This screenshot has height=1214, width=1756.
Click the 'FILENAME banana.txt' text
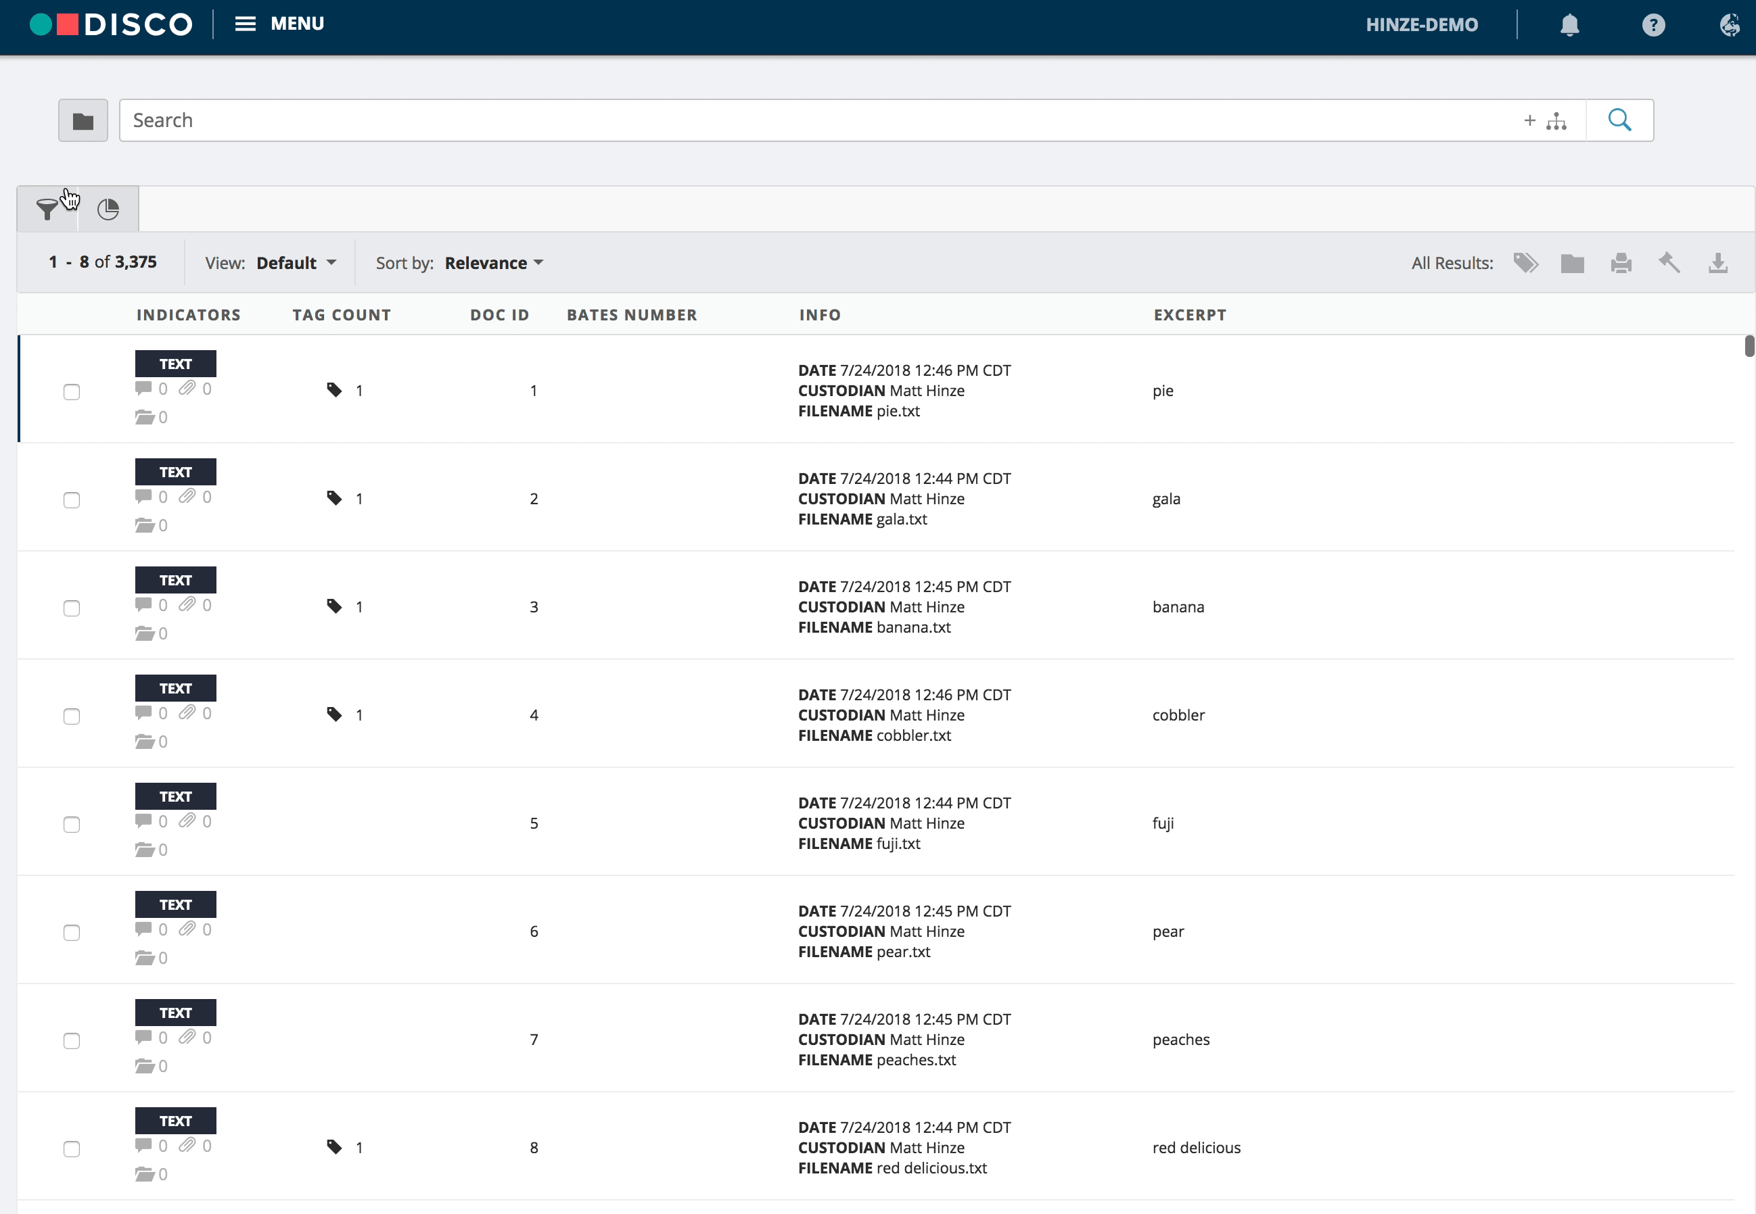tap(875, 627)
